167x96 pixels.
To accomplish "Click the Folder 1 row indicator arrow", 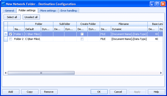I will coord(6,34).
